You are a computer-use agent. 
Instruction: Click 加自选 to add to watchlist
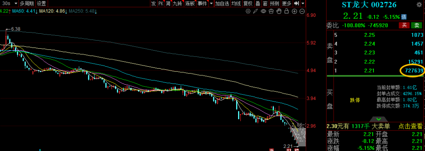(222, 4)
